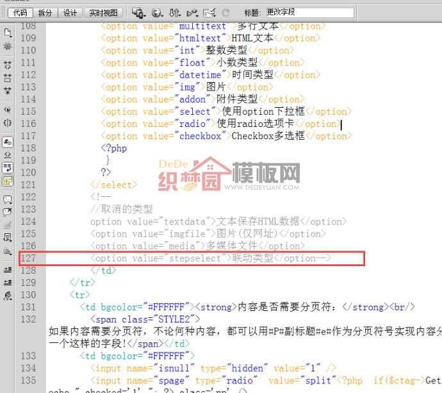Switch to 设计 (Design) view
This screenshot has height=393, width=442.
(70, 12)
